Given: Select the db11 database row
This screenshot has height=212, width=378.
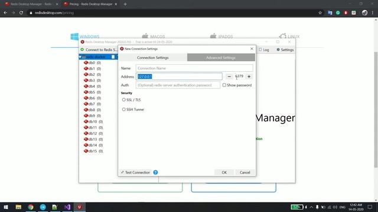Looking at the screenshot, I should click(x=93, y=127).
